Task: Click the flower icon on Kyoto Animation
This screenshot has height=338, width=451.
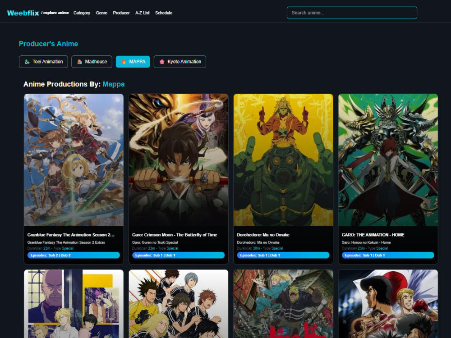Action: (162, 62)
